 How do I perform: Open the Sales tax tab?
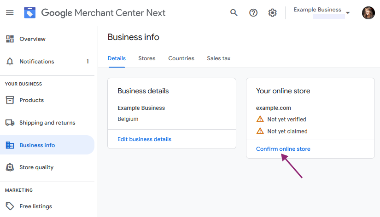pos(219,58)
